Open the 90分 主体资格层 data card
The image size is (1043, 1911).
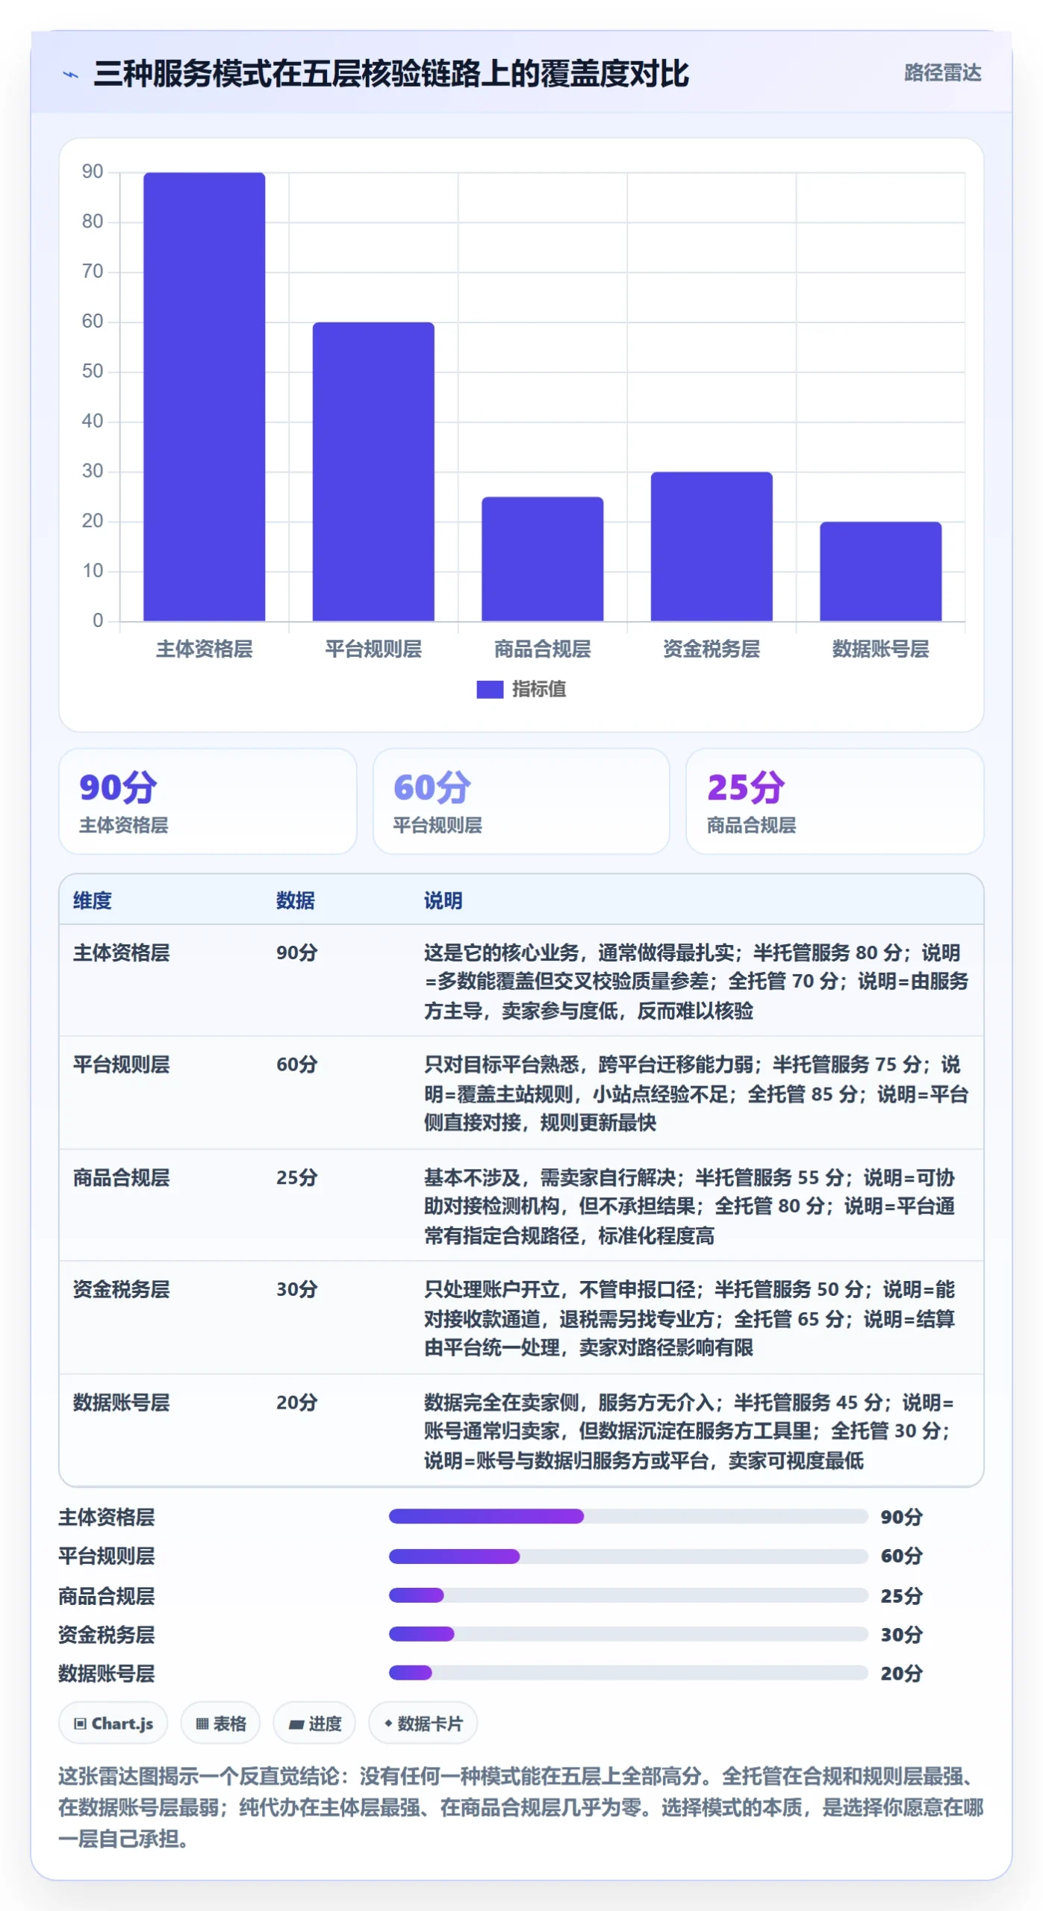(x=208, y=801)
